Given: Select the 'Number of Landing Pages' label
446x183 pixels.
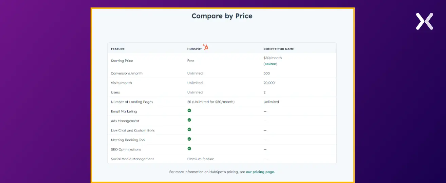Looking at the screenshot, I should (x=132, y=102).
